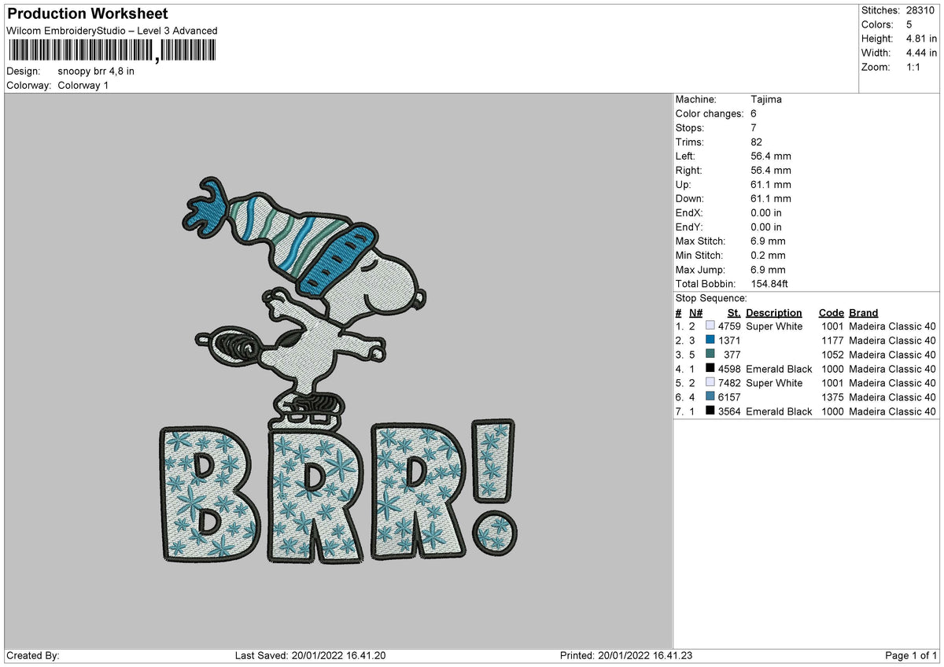Click the Brand column header
Image resolution: width=944 pixels, height=667 pixels.
click(863, 312)
